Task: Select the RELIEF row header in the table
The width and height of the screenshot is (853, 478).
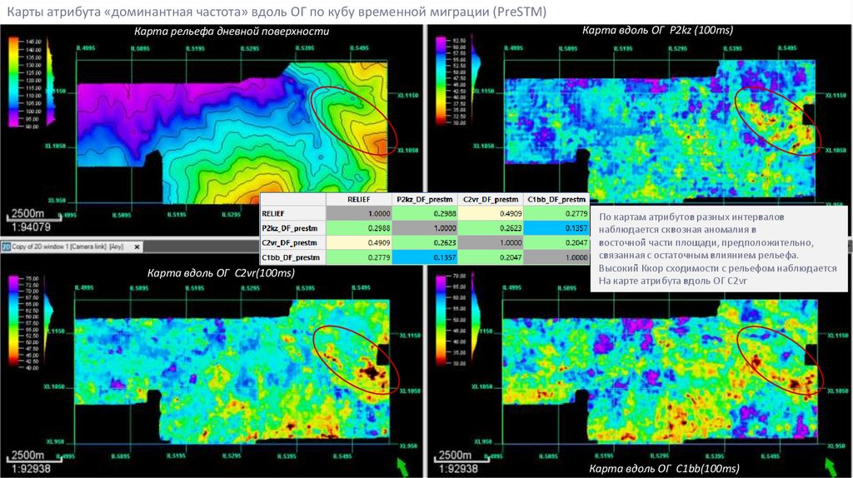Action: tap(292, 214)
